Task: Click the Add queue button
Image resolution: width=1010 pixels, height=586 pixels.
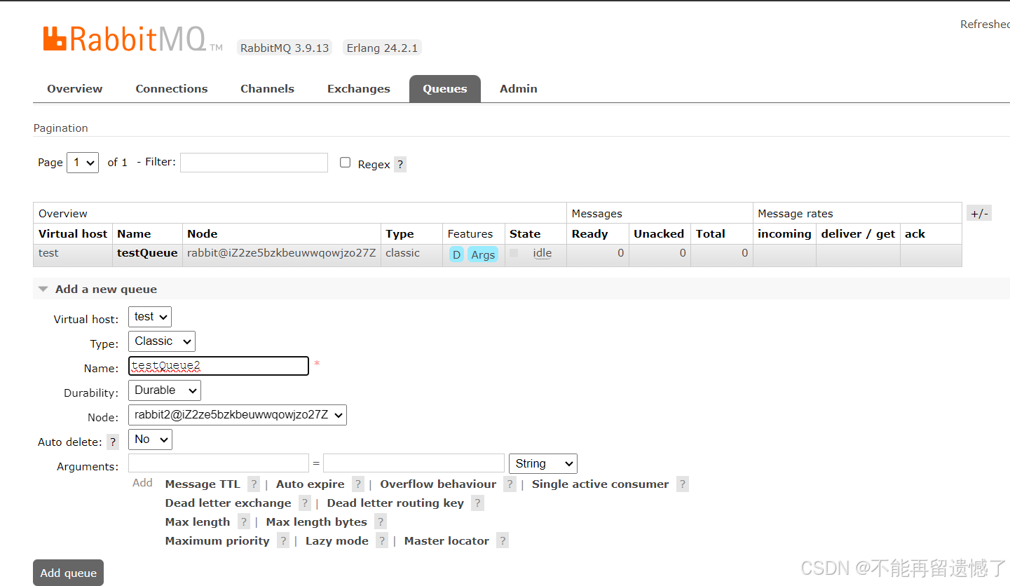Action: (x=69, y=573)
